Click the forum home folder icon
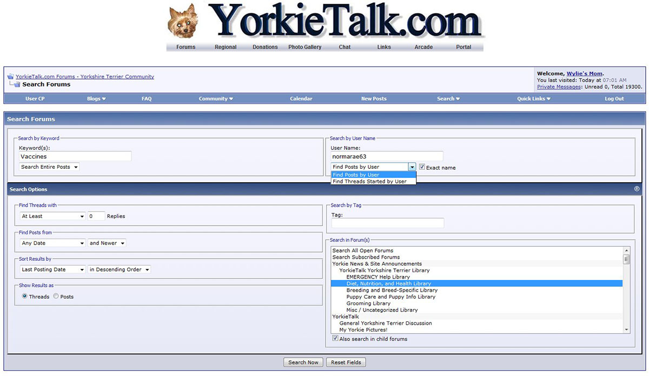Image resolution: width=649 pixels, height=376 pixels. (10, 77)
